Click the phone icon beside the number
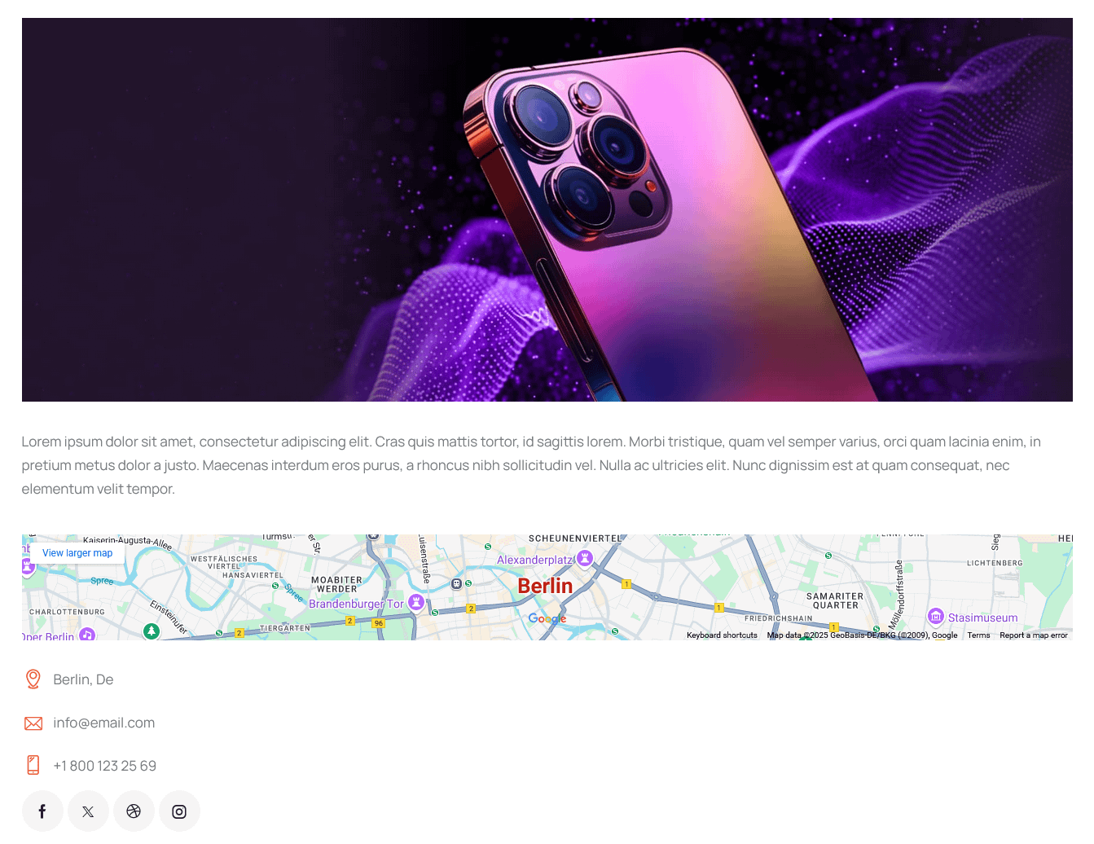Image resolution: width=1094 pixels, height=844 pixels. point(33,765)
